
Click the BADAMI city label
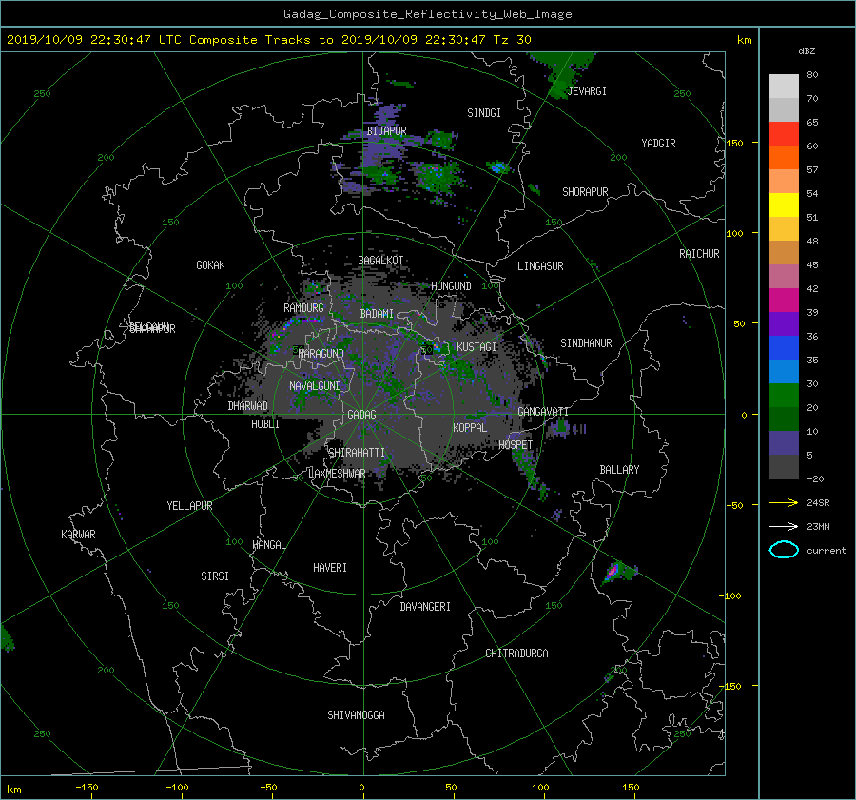pos(377,314)
